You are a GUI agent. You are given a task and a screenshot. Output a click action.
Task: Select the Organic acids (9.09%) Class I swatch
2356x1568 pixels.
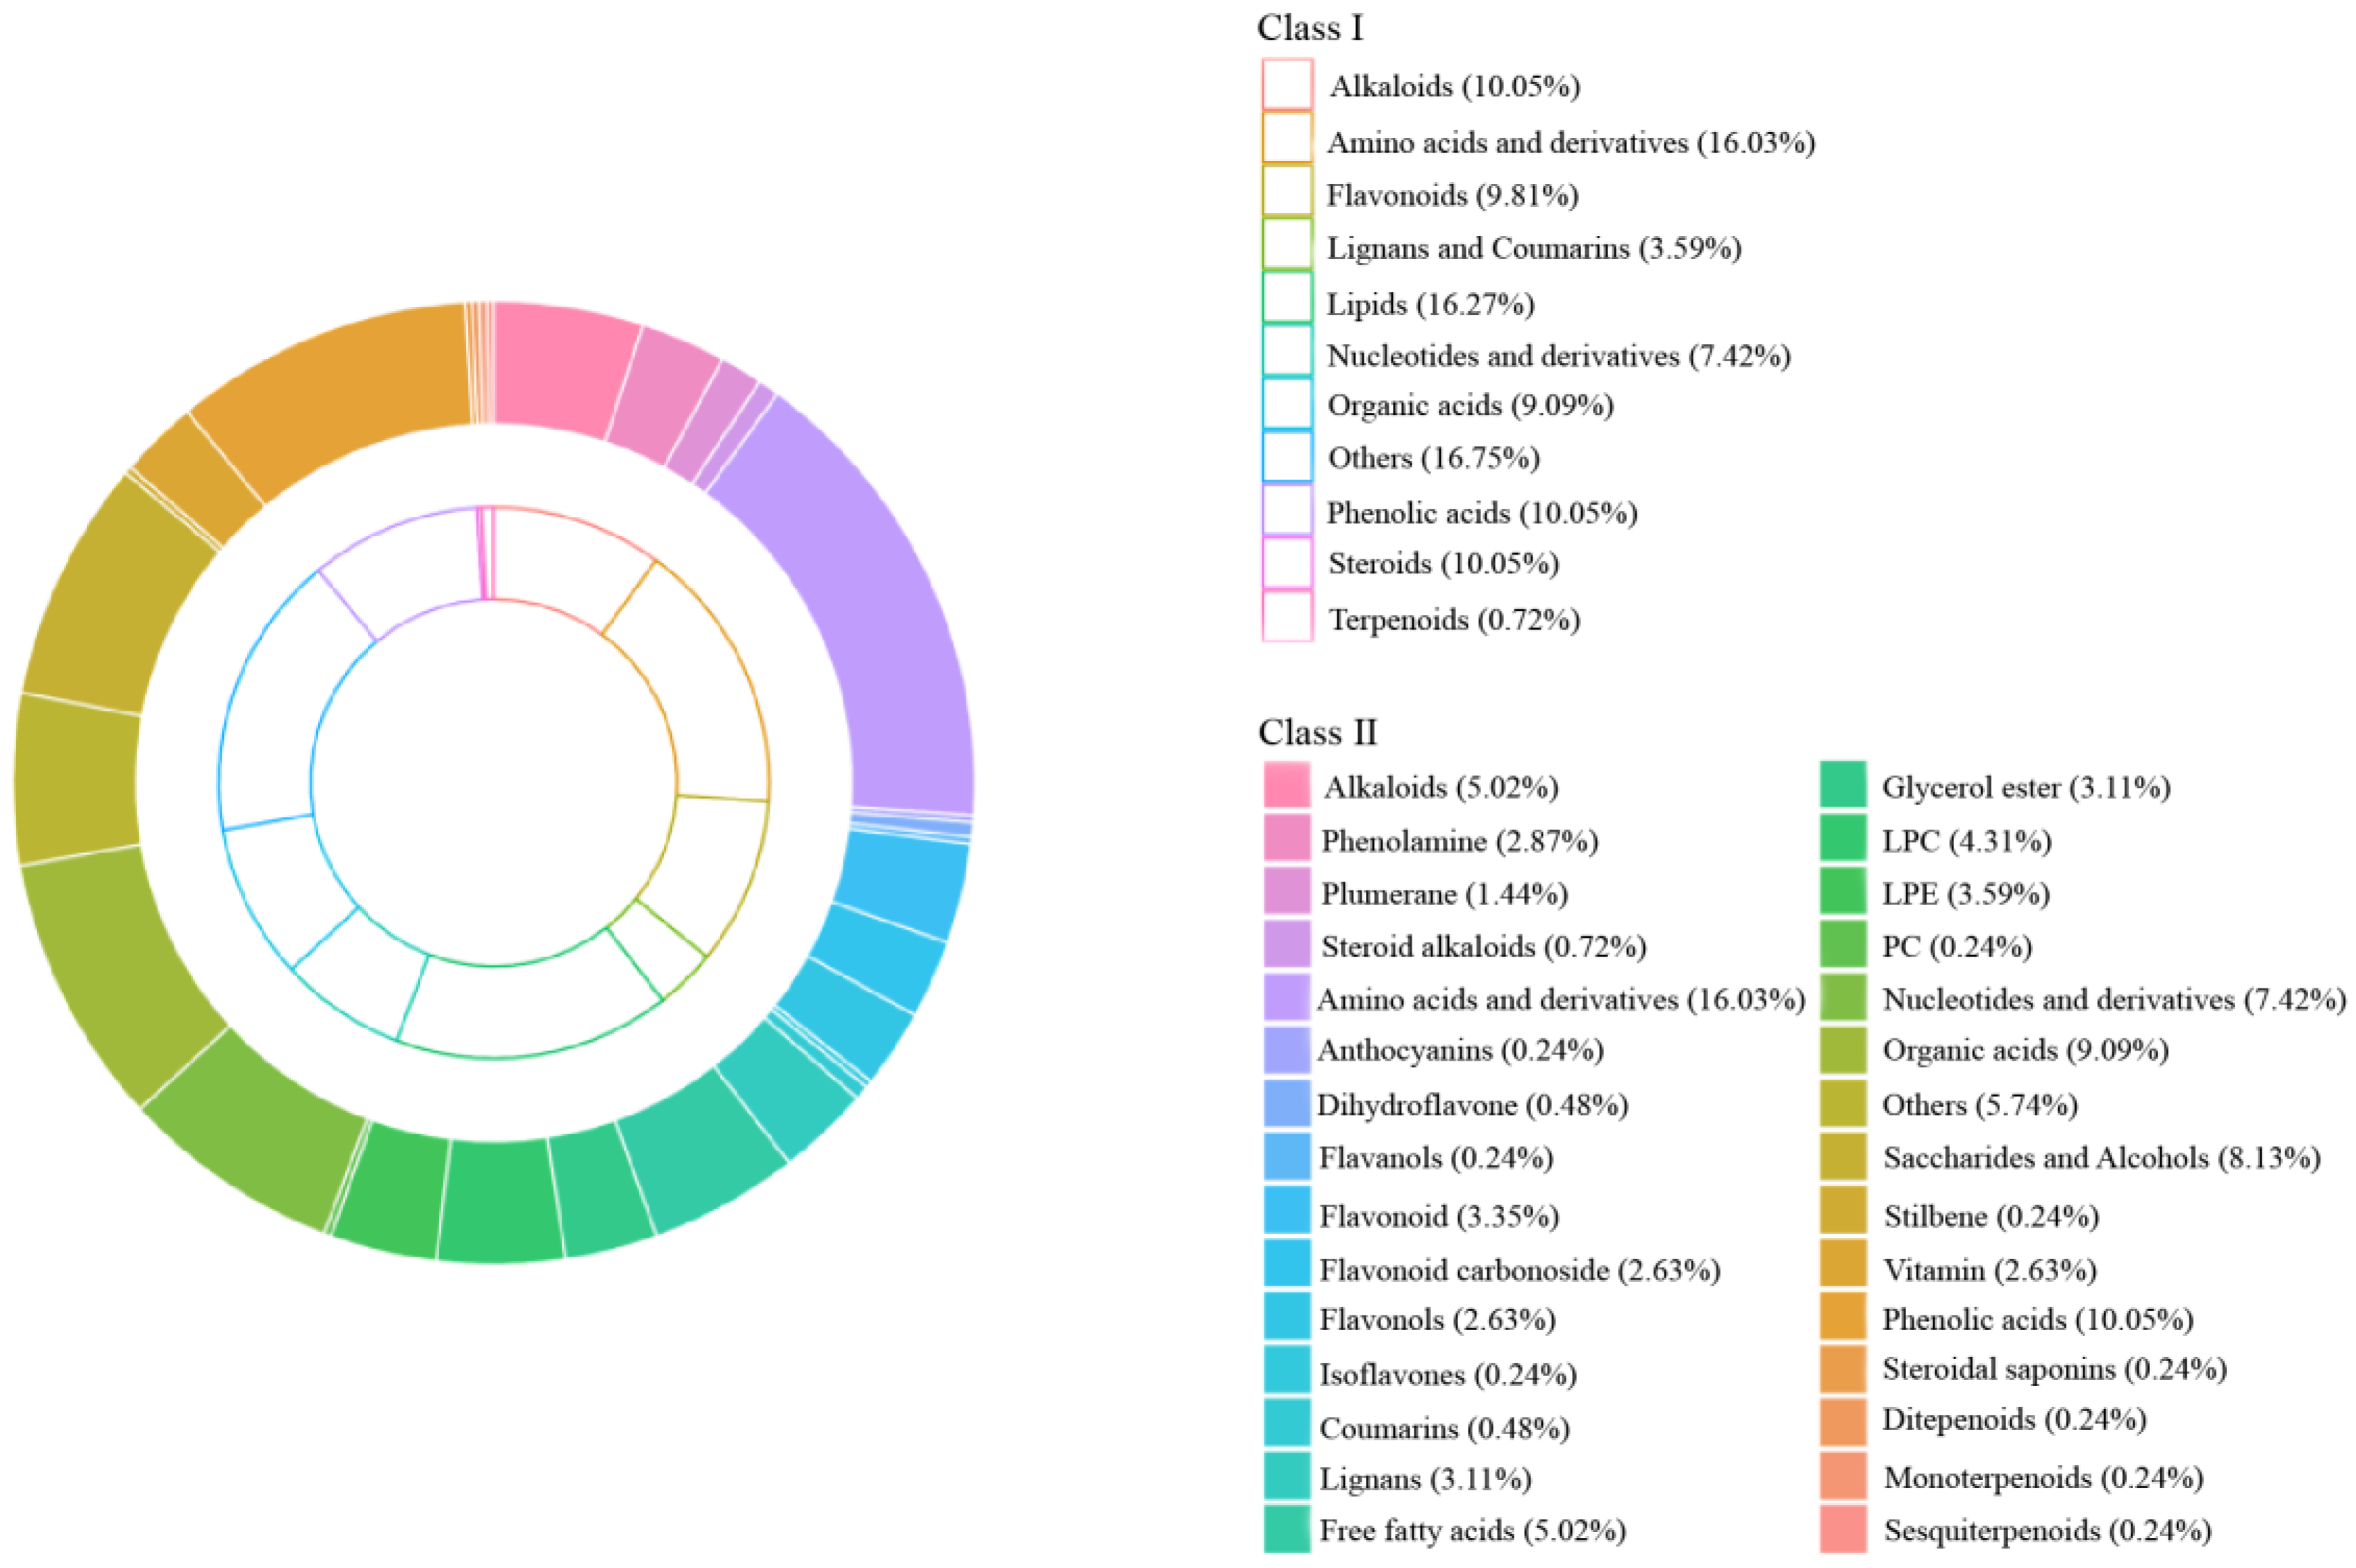1287,404
